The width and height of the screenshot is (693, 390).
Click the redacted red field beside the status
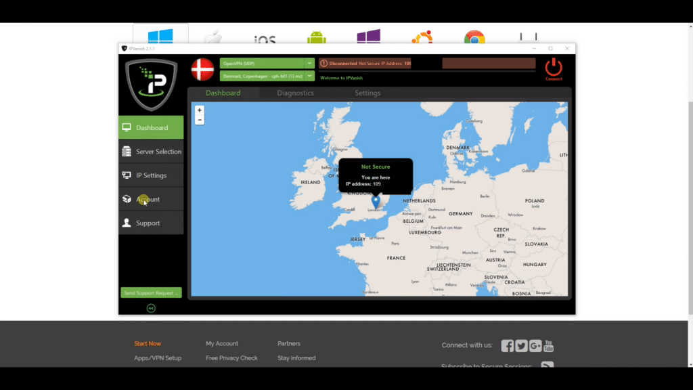pos(489,63)
